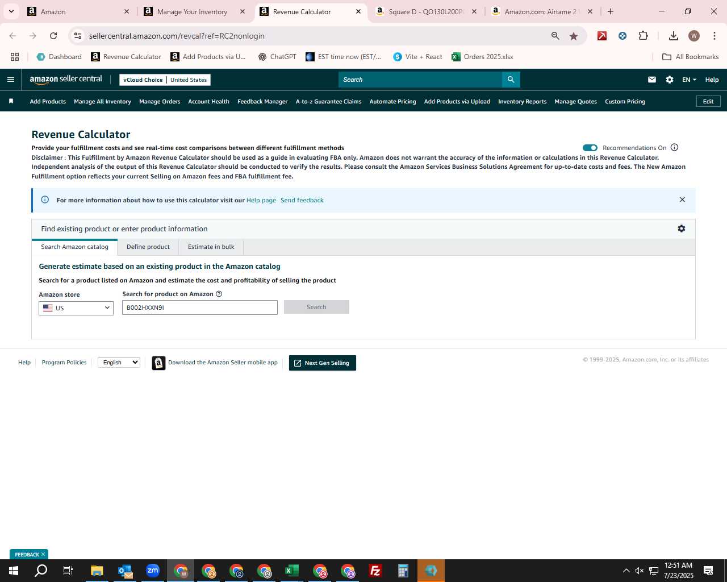Image resolution: width=727 pixels, height=582 pixels.
Task: Open the Chrome tab search dropdown arrow
Action: [11, 11]
